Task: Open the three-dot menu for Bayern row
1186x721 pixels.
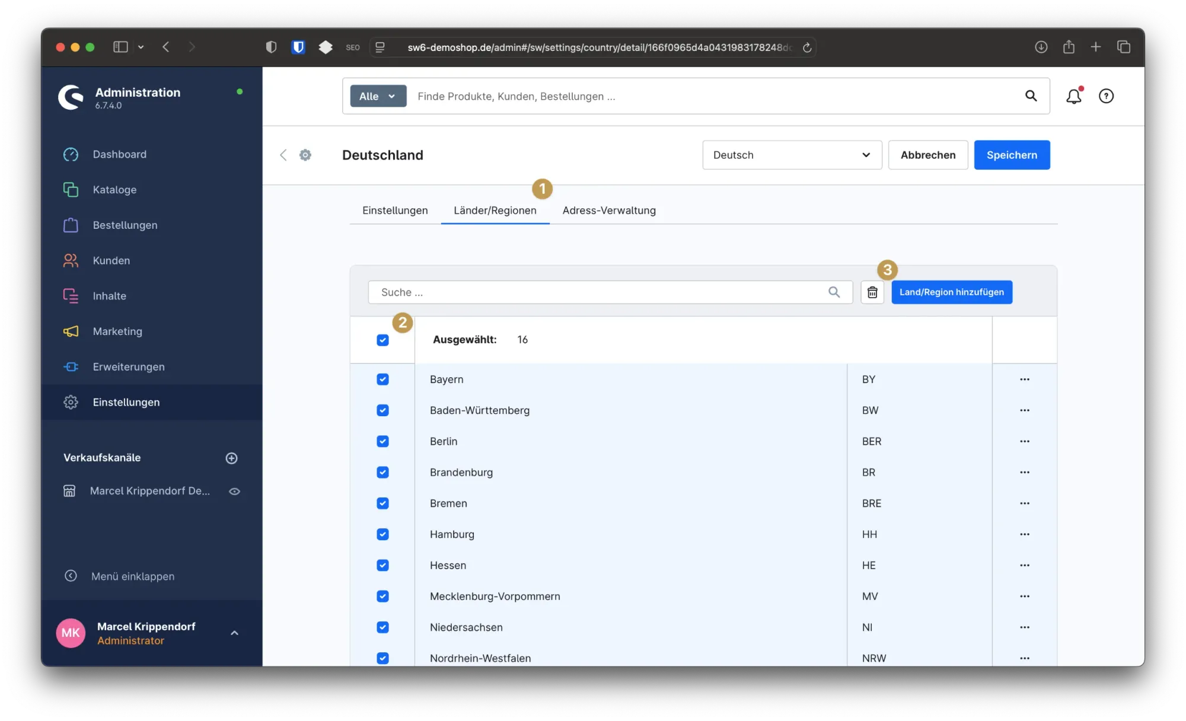Action: (x=1024, y=379)
